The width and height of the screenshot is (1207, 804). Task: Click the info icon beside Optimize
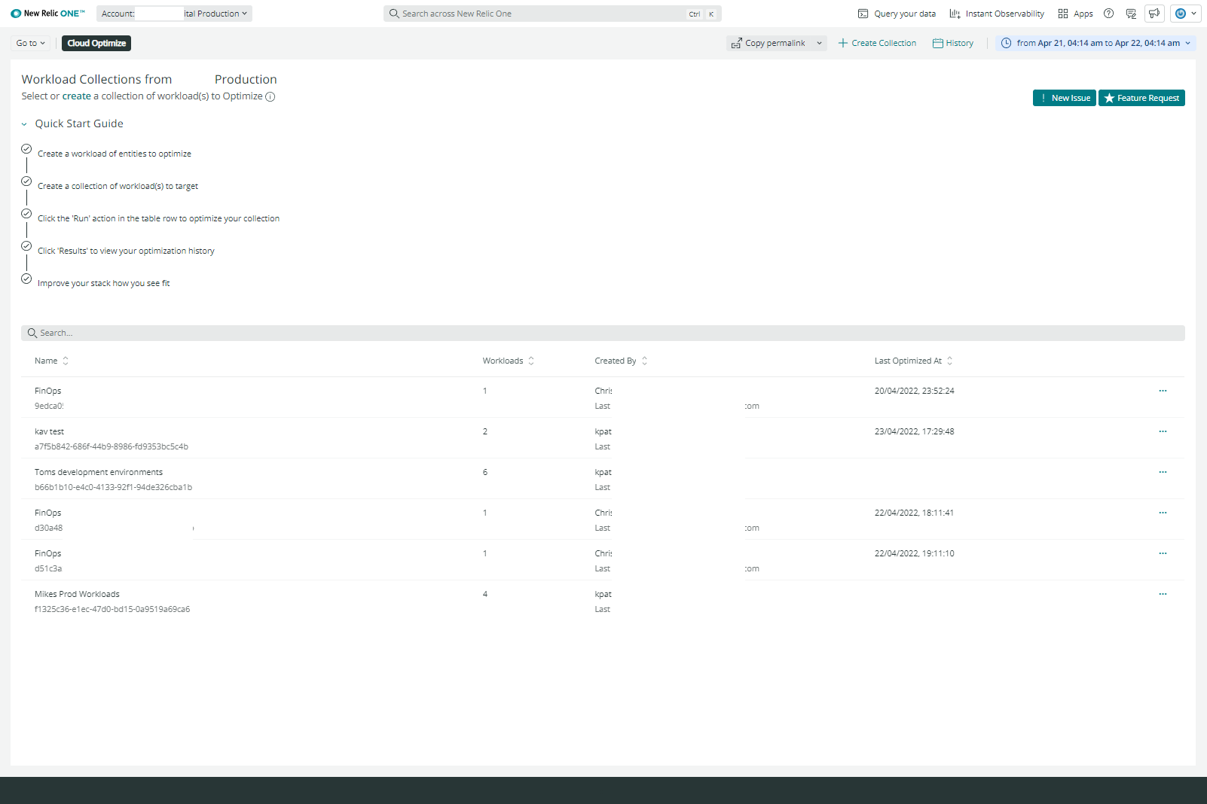tap(270, 96)
